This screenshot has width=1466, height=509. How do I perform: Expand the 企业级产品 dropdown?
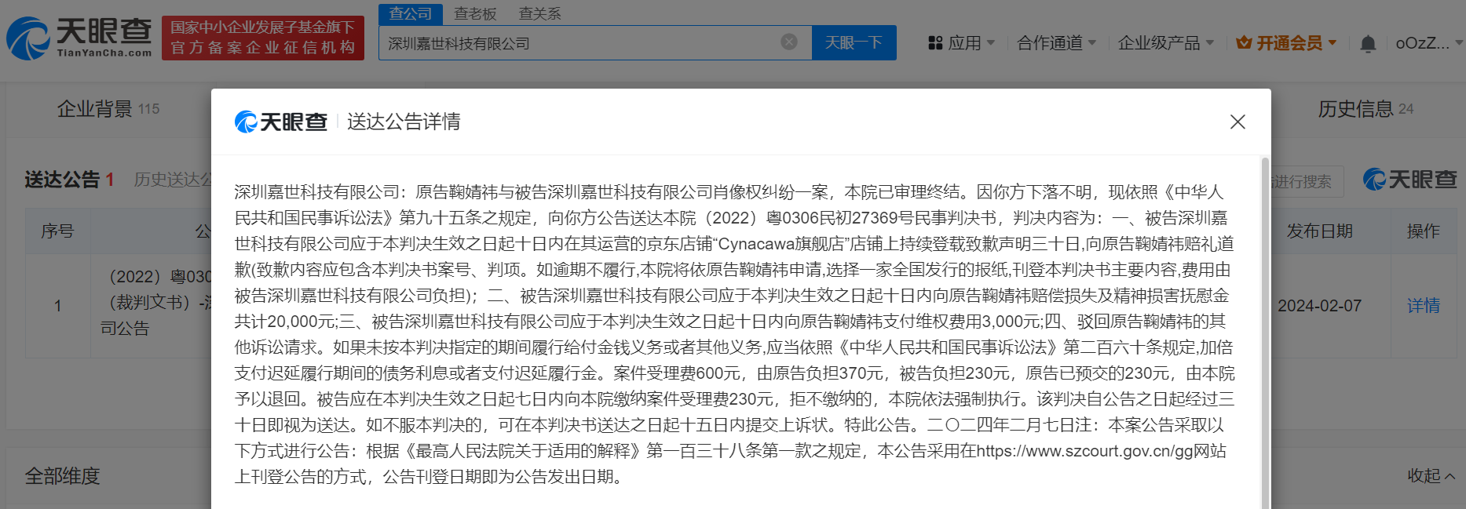pyautogui.click(x=1165, y=43)
